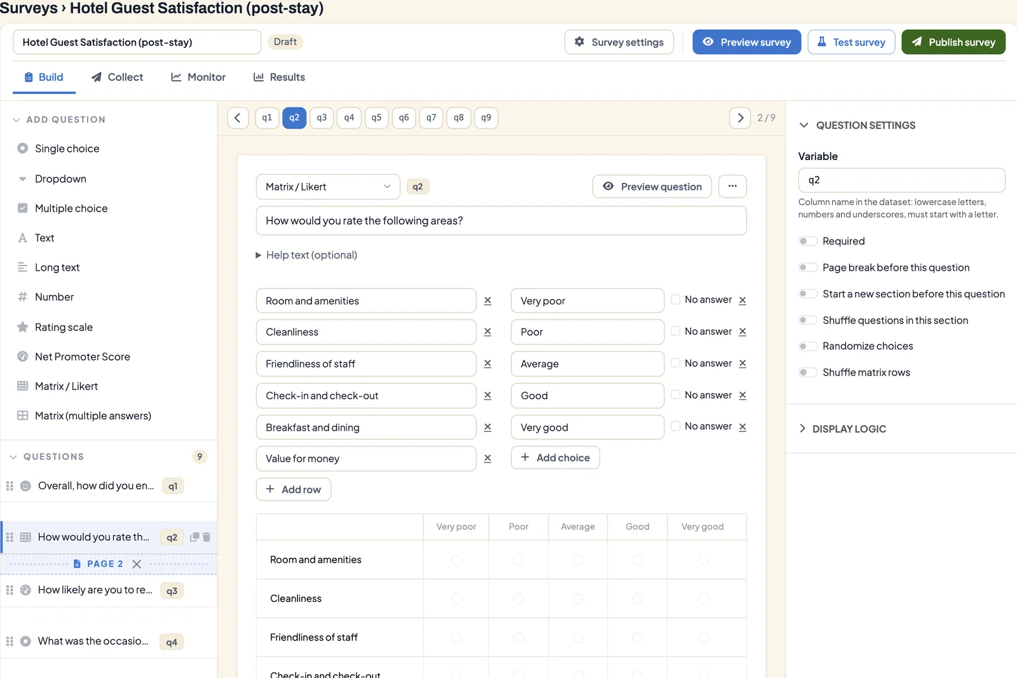Collapse the Questions list section

tap(48, 457)
